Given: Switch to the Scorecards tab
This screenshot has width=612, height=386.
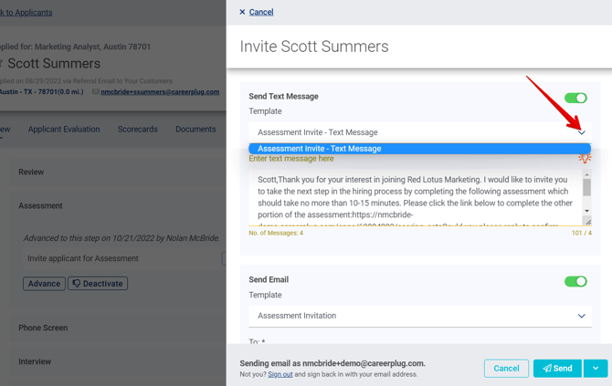Looking at the screenshot, I should pyautogui.click(x=137, y=130).
